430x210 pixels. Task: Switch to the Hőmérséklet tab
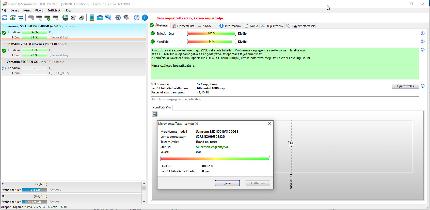pos(183,26)
